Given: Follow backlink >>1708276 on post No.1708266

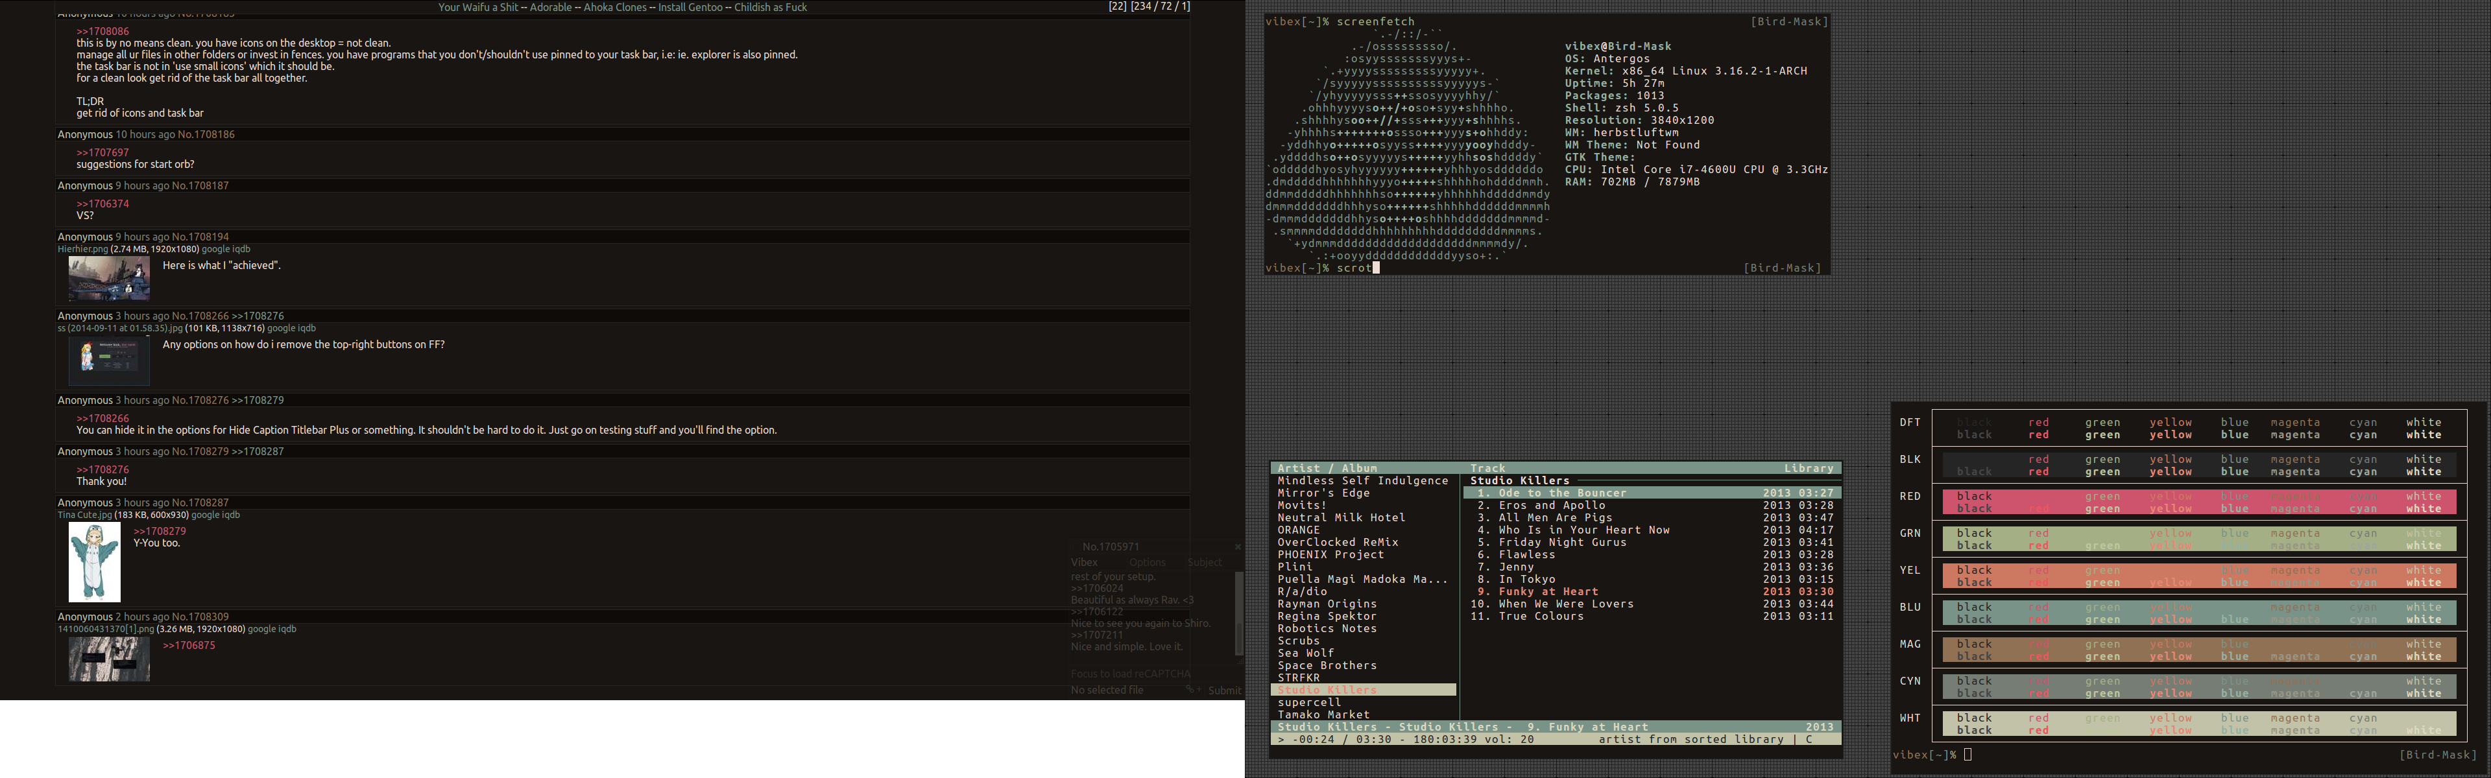Looking at the screenshot, I should point(258,316).
